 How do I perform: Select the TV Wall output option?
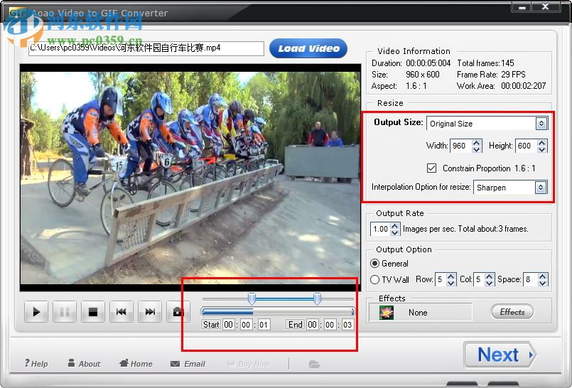coord(374,280)
